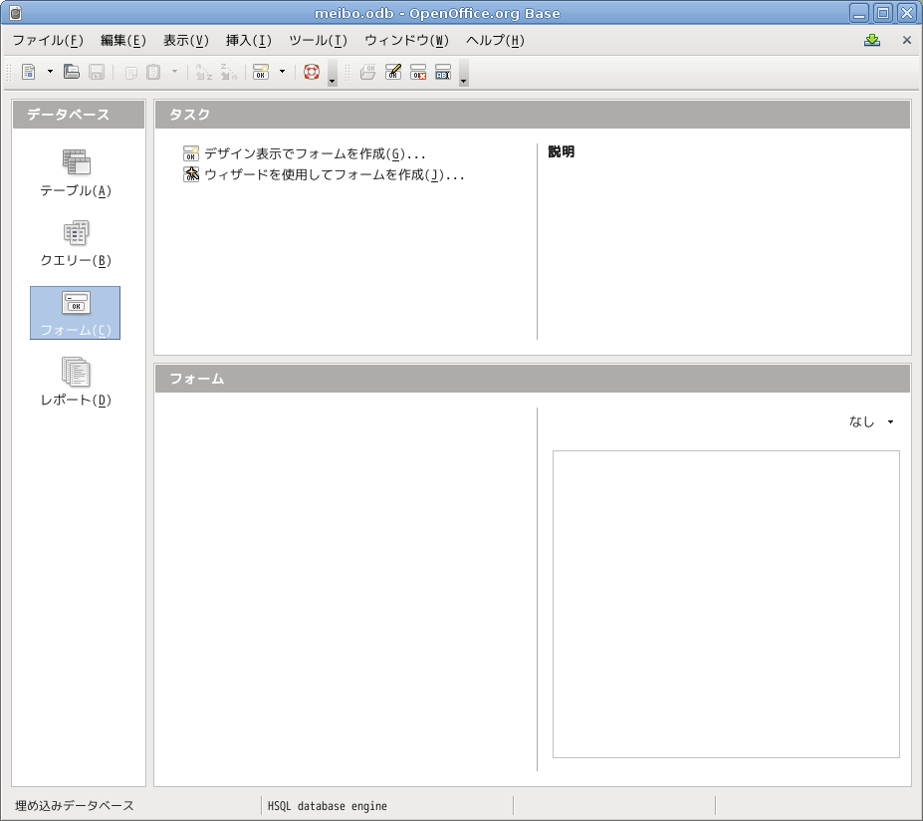
Task: Click the update download icon in menu bar
Action: click(x=872, y=41)
